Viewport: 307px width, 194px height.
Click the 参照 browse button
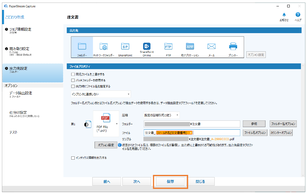click(x=254, y=124)
